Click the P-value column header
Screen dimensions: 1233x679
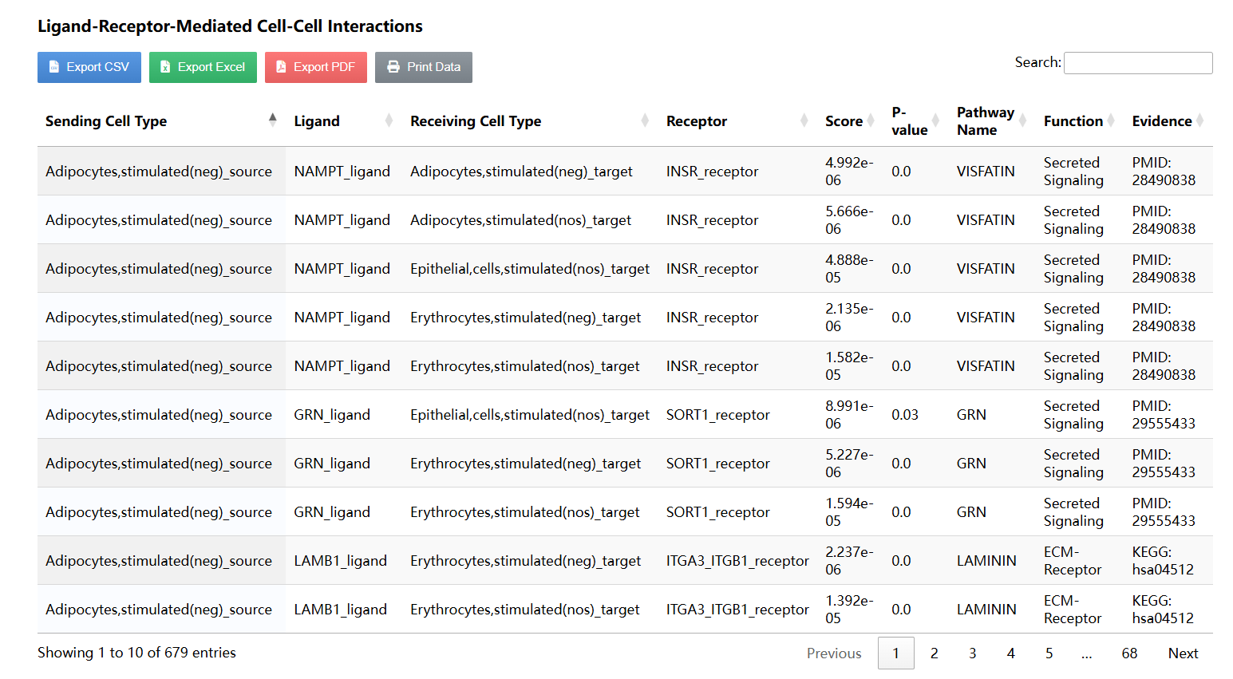click(909, 120)
